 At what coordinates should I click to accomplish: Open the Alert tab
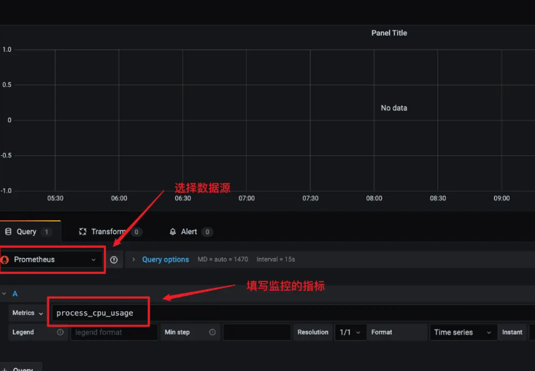click(x=190, y=232)
